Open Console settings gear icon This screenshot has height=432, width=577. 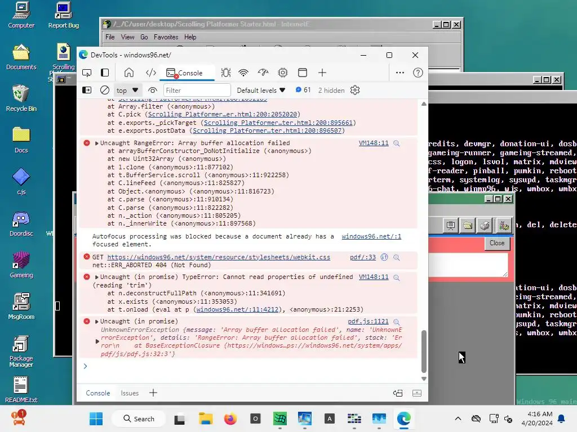point(355,90)
